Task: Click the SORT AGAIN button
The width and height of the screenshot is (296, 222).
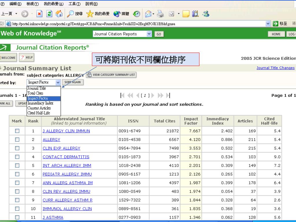Action: [x=73, y=82]
